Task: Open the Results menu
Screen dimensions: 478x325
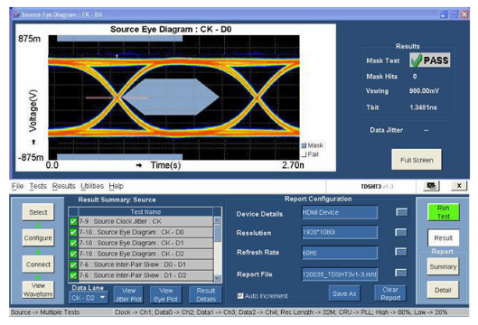Action: (63, 186)
